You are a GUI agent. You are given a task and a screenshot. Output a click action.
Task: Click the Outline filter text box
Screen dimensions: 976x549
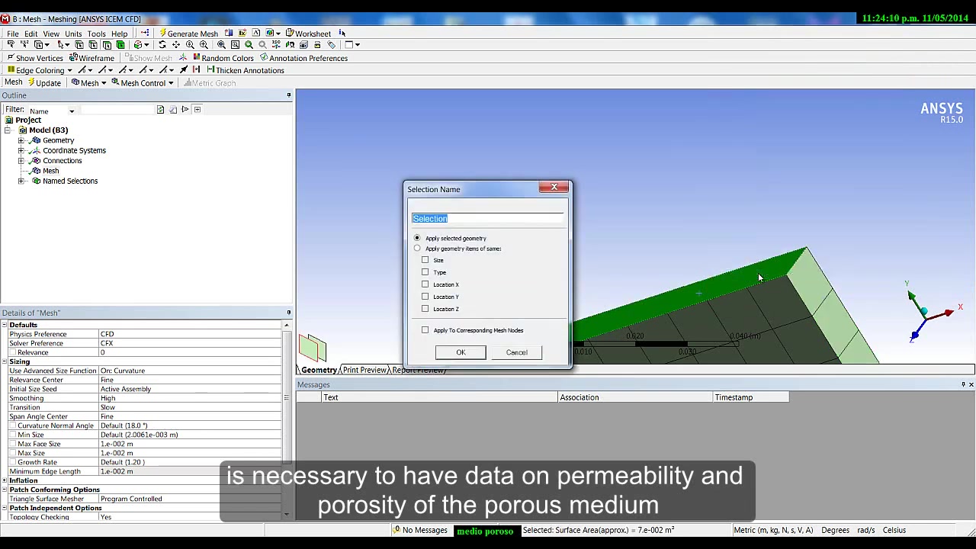coord(117,110)
